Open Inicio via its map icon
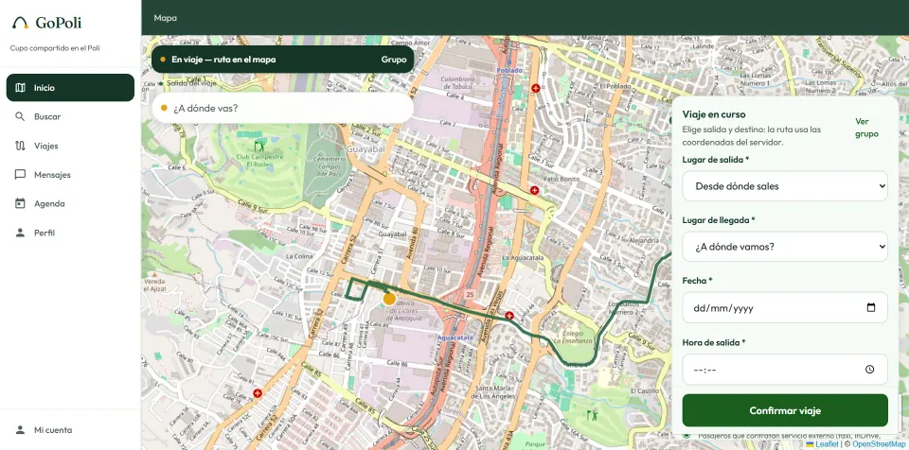 coord(20,88)
